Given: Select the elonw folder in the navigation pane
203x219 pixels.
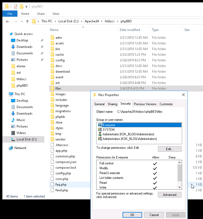Looking at the screenshot, I should (x=21, y=66).
